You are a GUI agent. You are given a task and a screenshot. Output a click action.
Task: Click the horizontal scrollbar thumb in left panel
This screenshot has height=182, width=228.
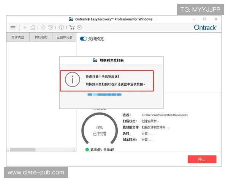pyautogui.click(x=23, y=150)
